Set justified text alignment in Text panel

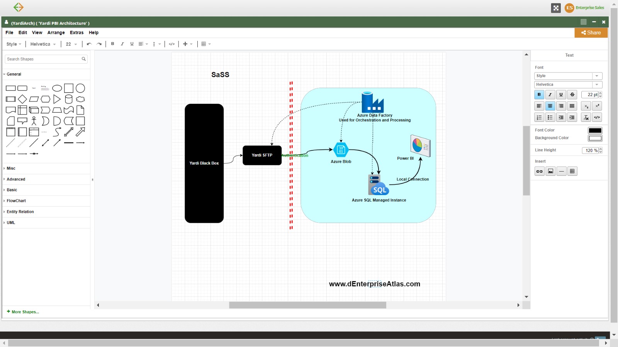pyautogui.click(x=572, y=106)
